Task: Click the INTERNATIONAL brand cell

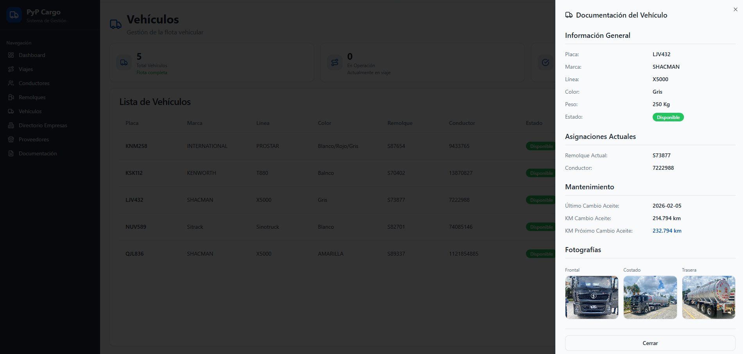Action: (x=207, y=146)
